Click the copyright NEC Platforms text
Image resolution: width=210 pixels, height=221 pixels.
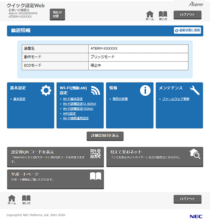point(36,215)
